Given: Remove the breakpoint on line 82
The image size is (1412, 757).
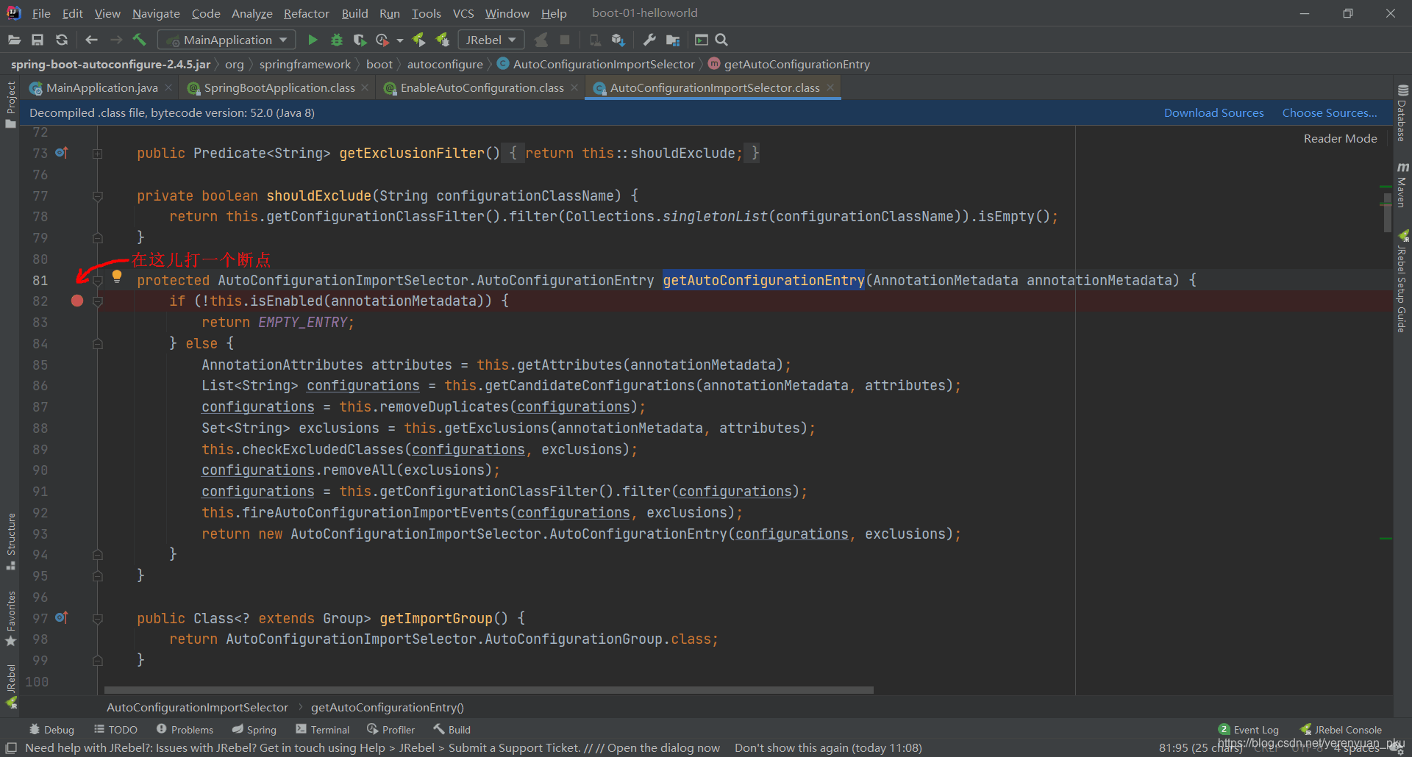Looking at the screenshot, I should [77, 301].
